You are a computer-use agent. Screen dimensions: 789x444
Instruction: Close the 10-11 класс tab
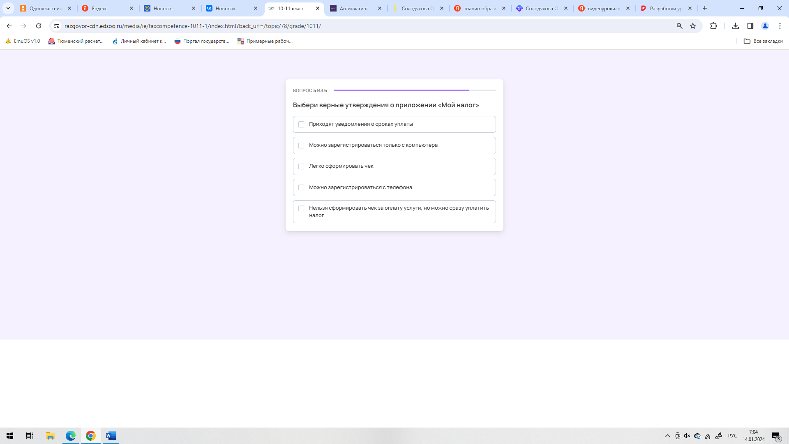(318, 8)
